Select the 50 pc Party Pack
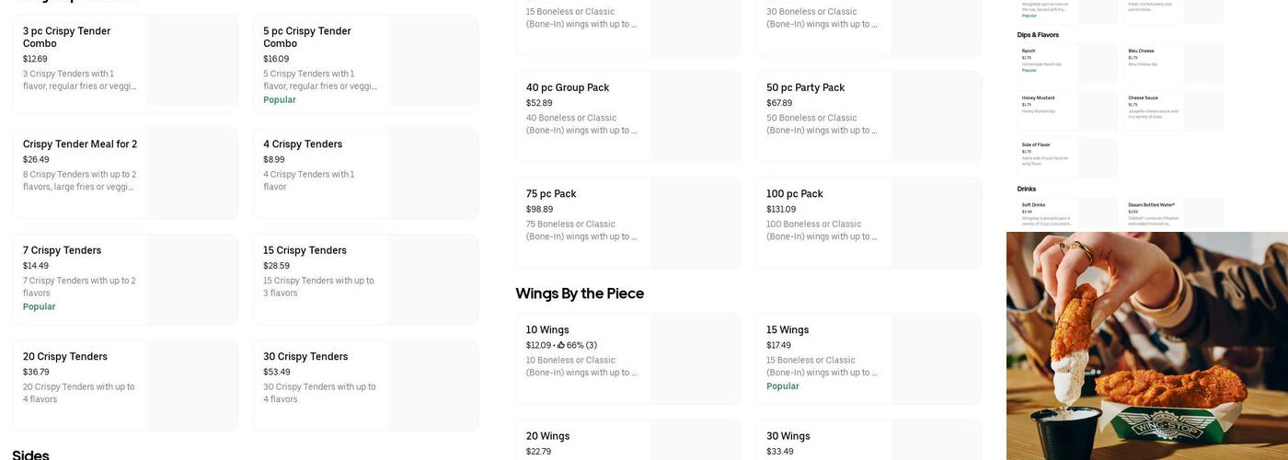1288x460 pixels. 868,117
